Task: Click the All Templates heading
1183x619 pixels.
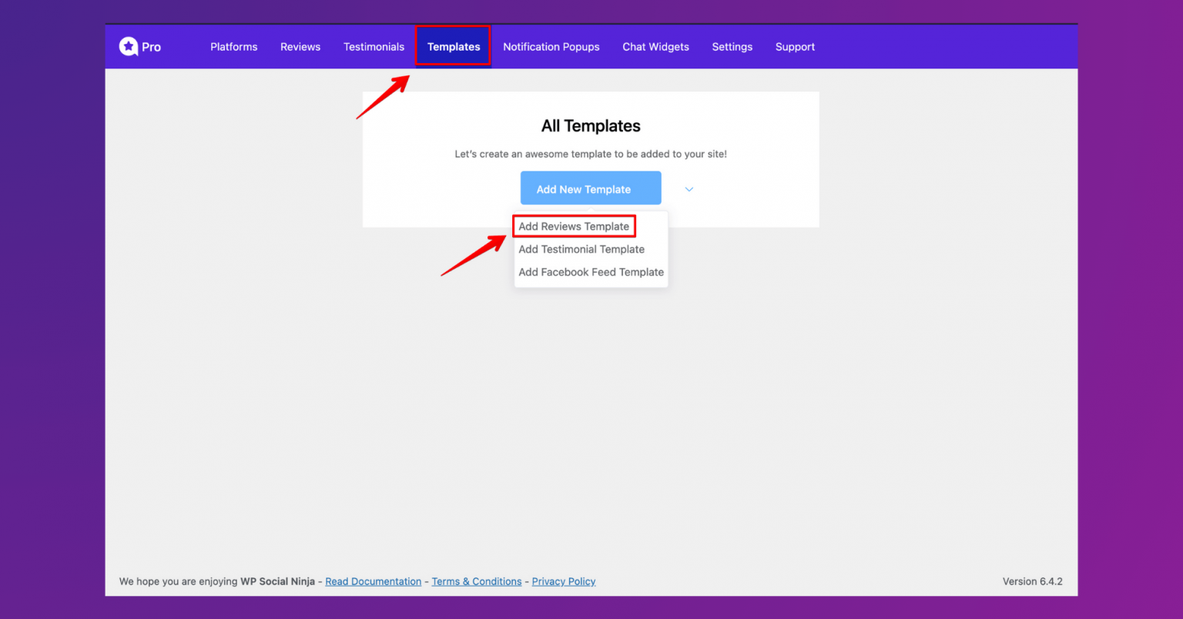Action: [590, 125]
